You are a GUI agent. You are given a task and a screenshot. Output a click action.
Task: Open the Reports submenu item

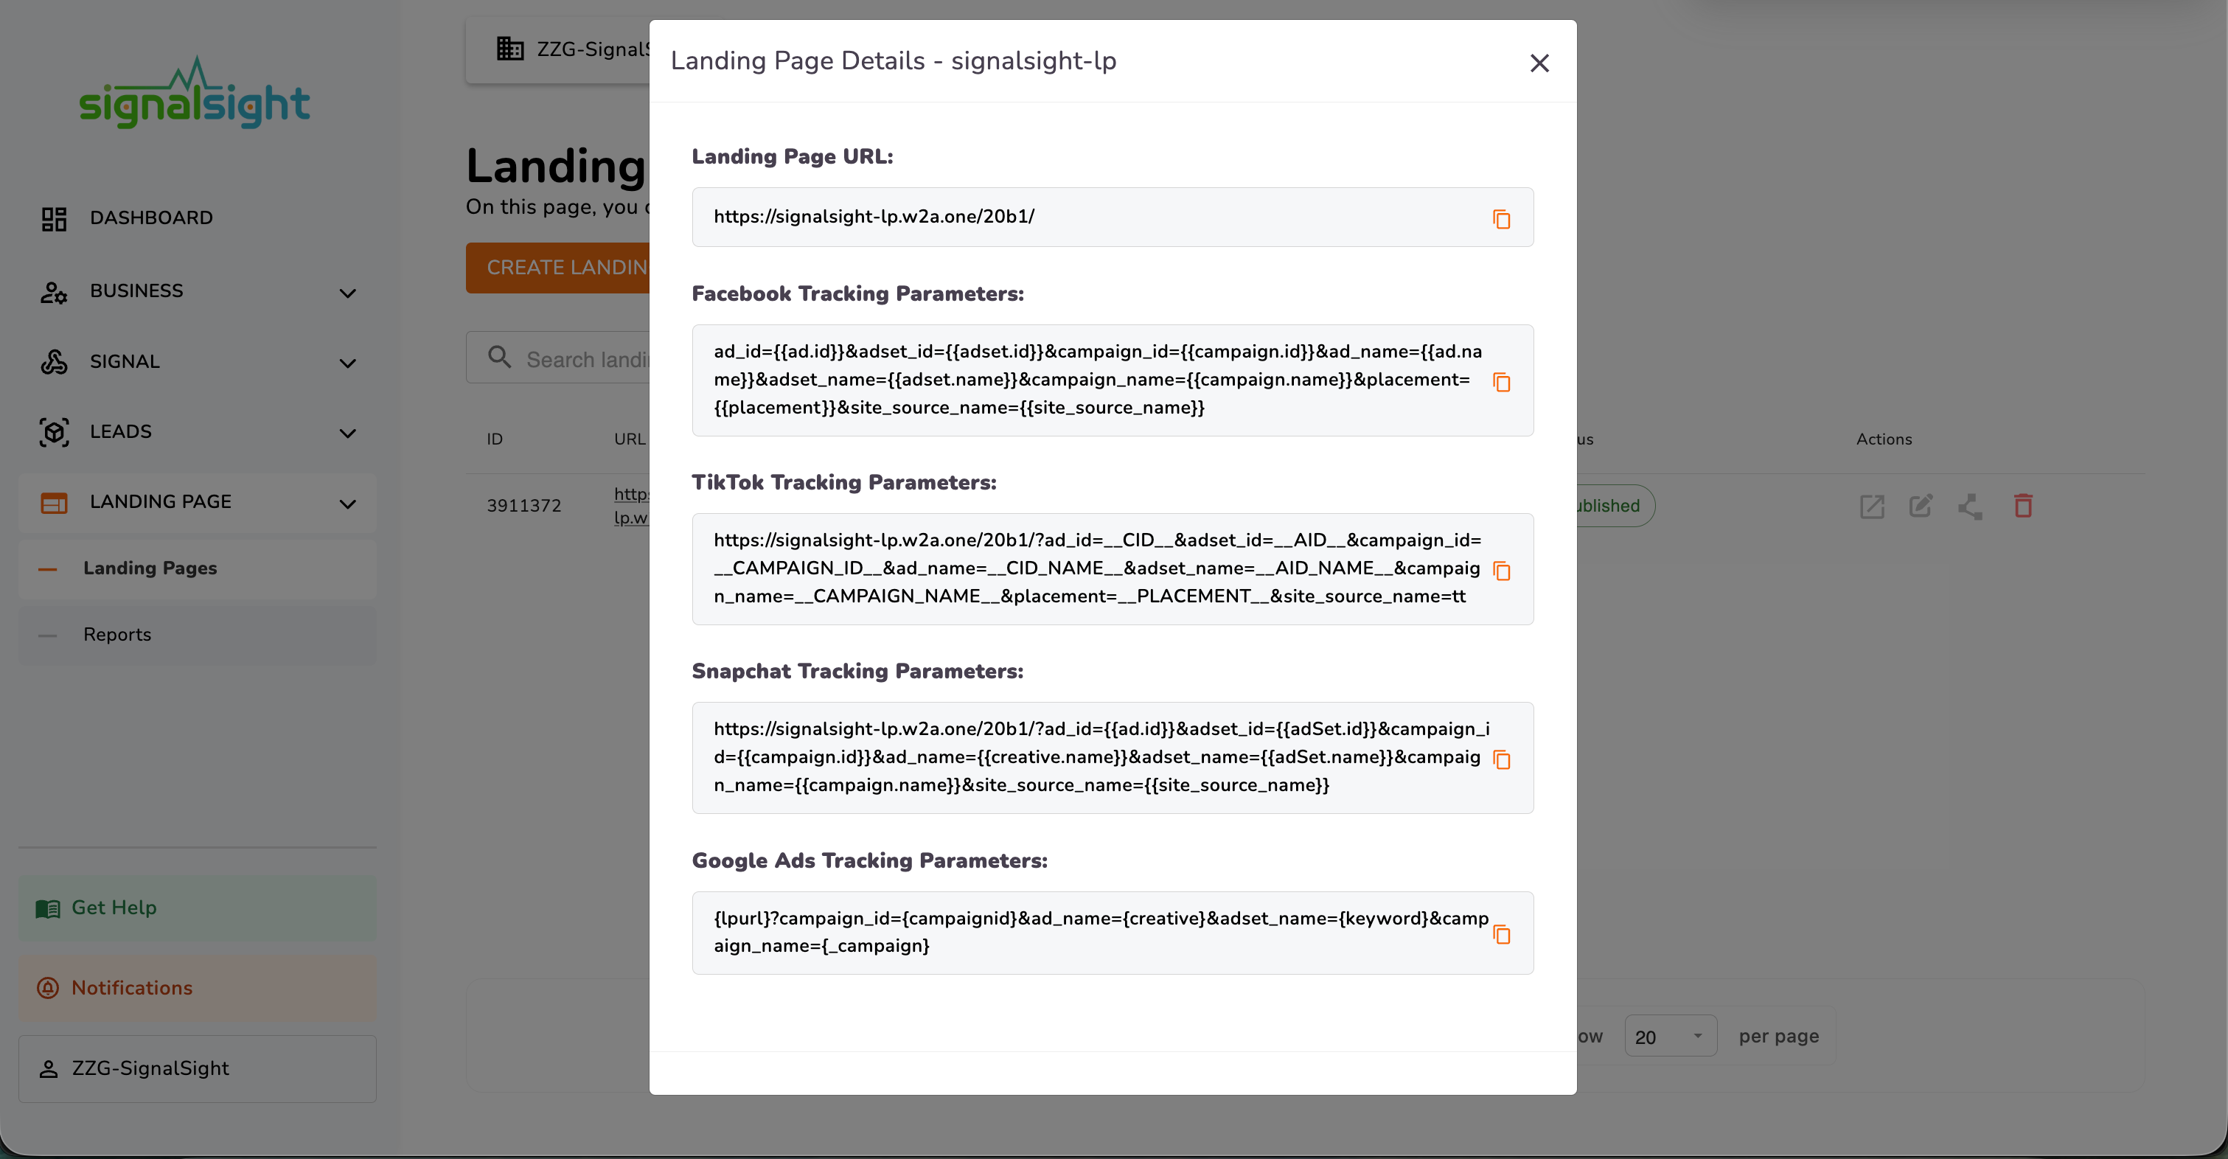(197, 635)
